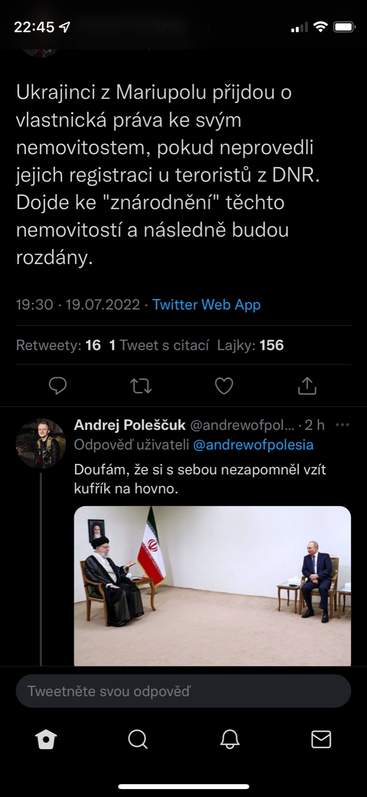Open Andrej Poleščuk's profile avatar

[x=41, y=443]
